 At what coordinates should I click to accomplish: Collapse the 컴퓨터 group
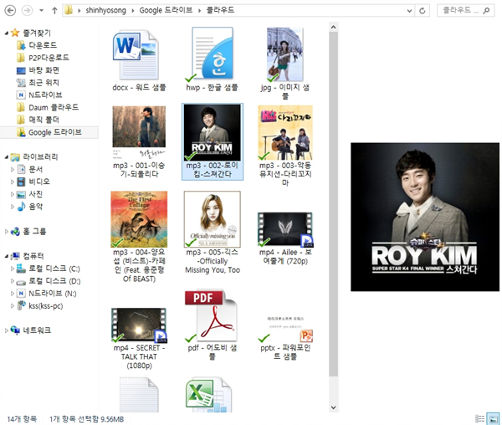[7, 256]
